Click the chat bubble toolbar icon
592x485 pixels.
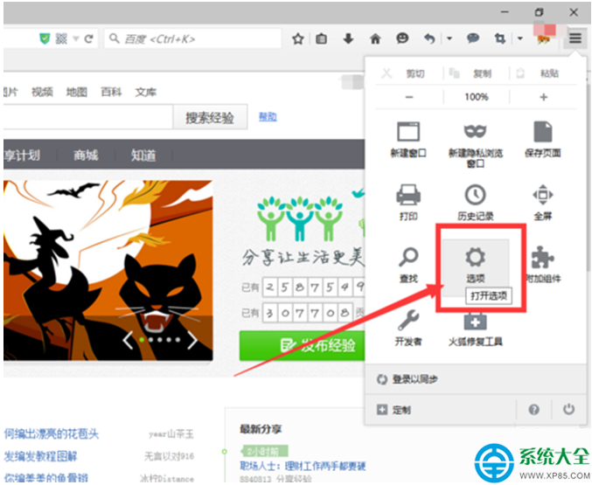(473, 38)
